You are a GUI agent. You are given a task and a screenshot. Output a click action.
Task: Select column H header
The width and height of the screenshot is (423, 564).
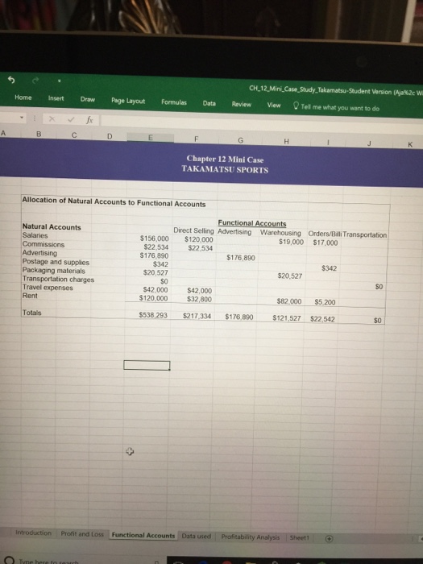click(286, 142)
